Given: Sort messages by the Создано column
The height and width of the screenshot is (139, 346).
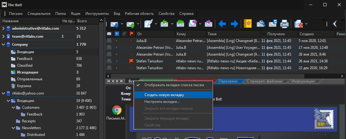Looking at the screenshot, I should [x=316, y=34].
